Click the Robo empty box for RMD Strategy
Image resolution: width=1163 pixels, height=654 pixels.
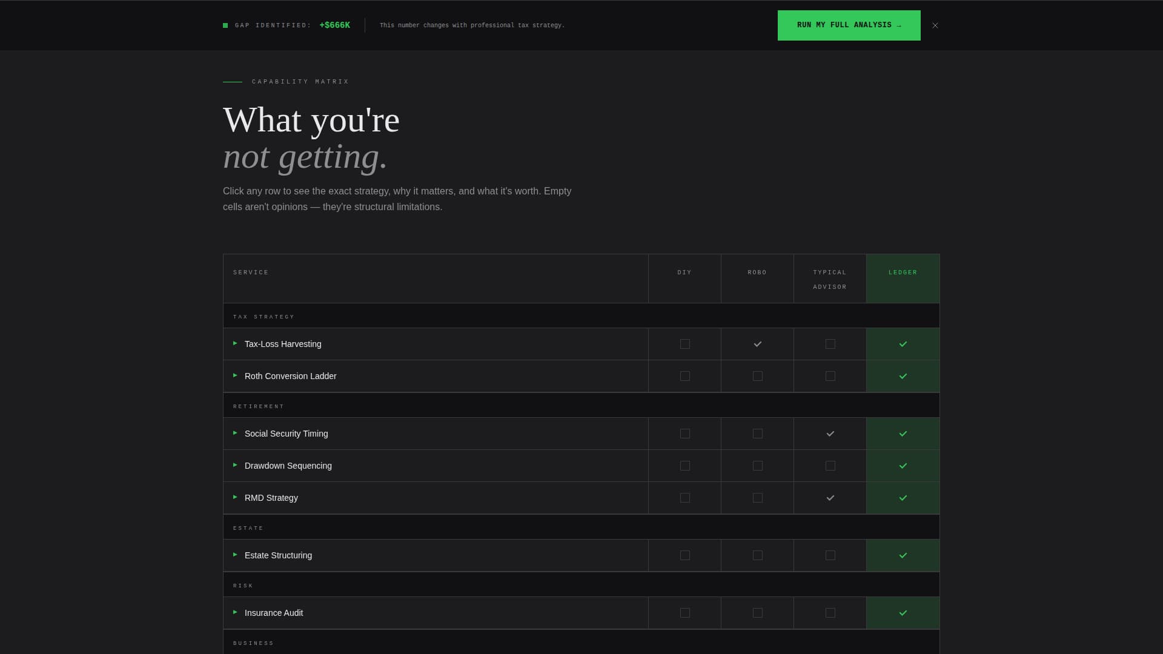click(x=757, y=498)
